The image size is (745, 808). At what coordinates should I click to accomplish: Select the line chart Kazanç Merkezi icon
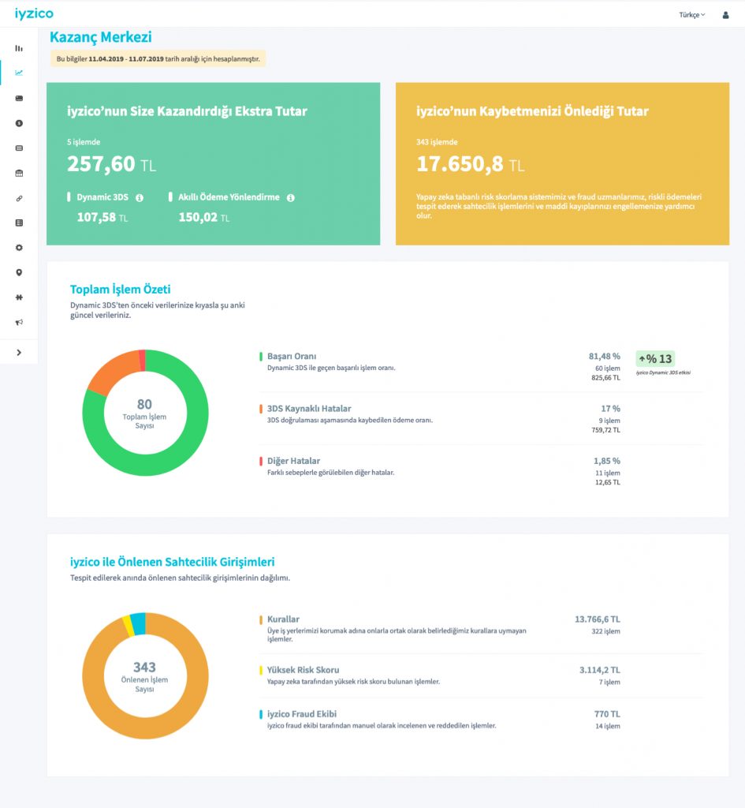pyautogui.click(x=19, y=73)
